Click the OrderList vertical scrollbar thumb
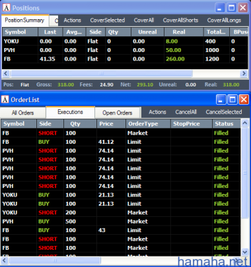The image size is (251, 267). coord(245,173)
